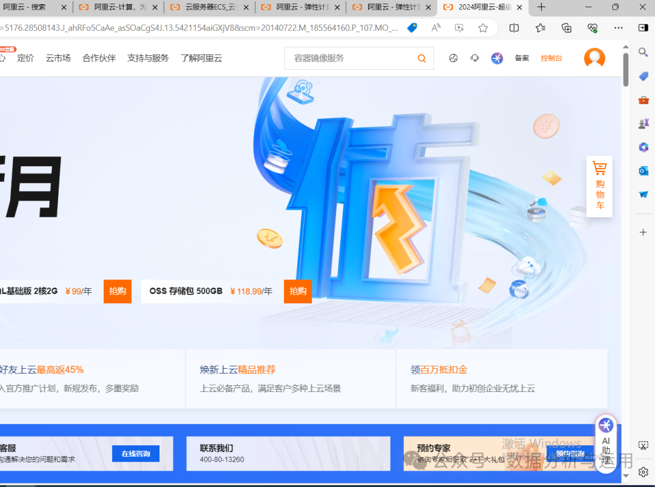Open browser essentials heart icon

pos(593,28)
